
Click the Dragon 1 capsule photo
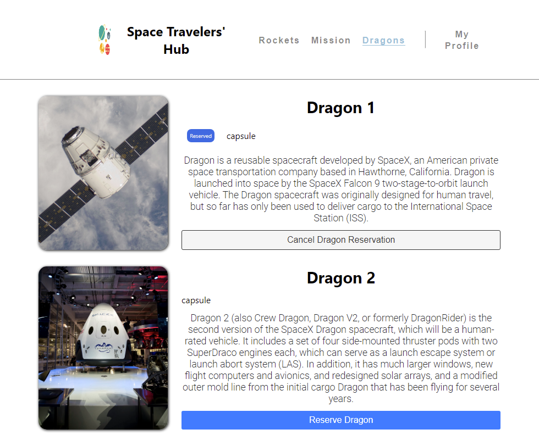pyautogui.click(x=103, y=172)
